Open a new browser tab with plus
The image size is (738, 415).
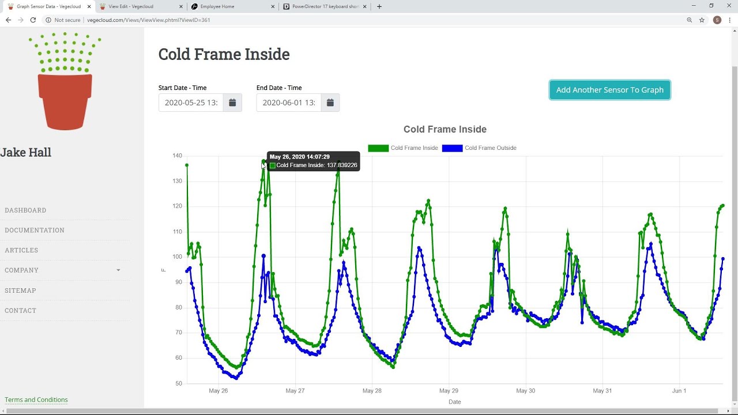(x=379, y=6)
